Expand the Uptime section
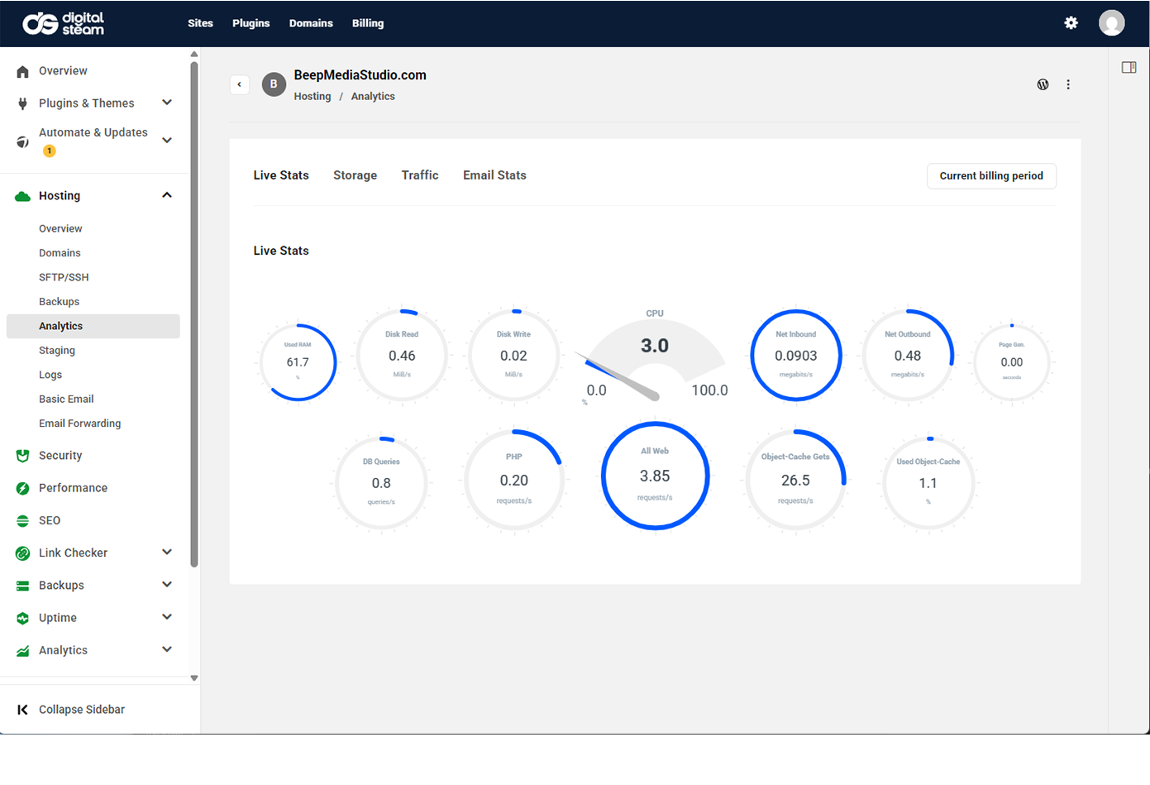 167,617
